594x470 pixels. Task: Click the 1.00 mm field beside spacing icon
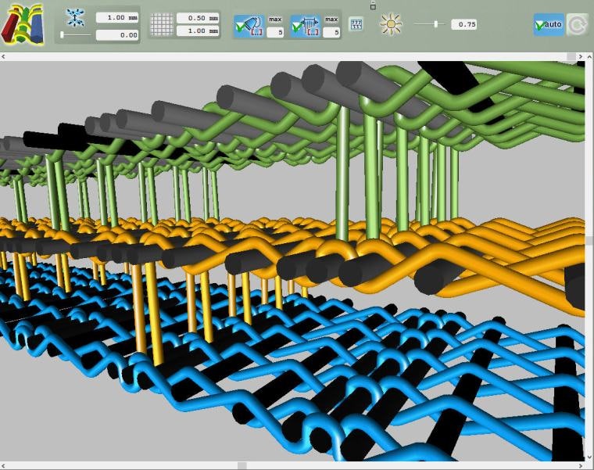tap(117, 17)
